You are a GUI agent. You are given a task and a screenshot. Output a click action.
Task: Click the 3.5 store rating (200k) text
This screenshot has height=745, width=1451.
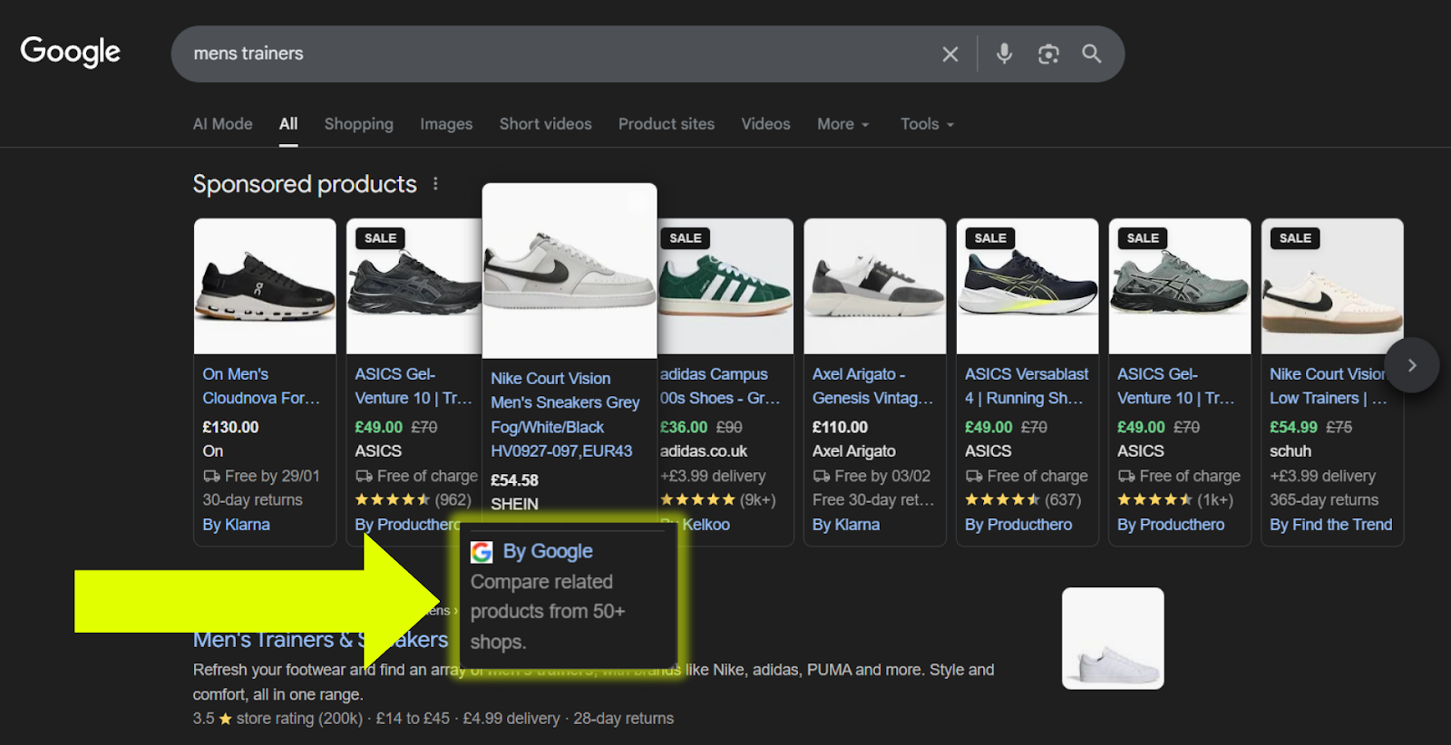pyautogui.click(x=278, y=719)
